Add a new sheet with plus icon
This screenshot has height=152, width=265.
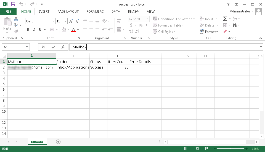[58, 142]
